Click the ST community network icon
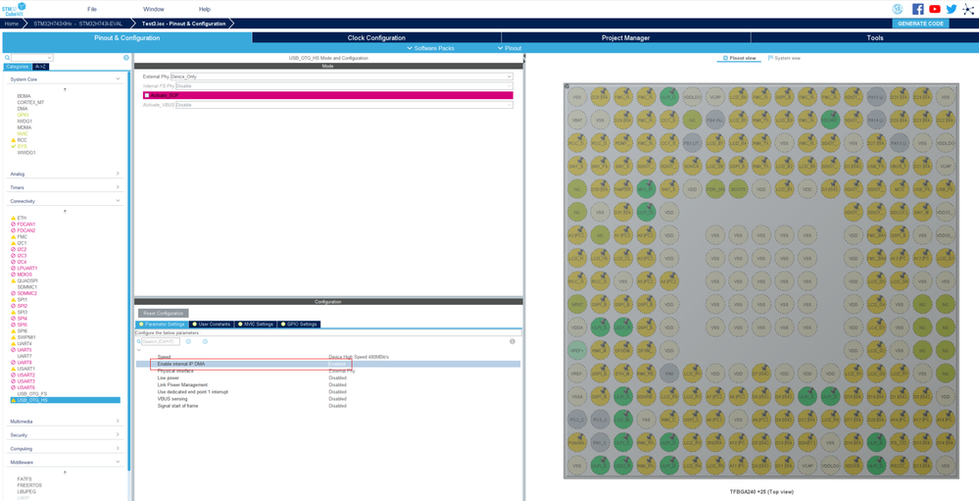Viewport: 979px width, 501px height. pyautogui.click(x=968, y=9)
